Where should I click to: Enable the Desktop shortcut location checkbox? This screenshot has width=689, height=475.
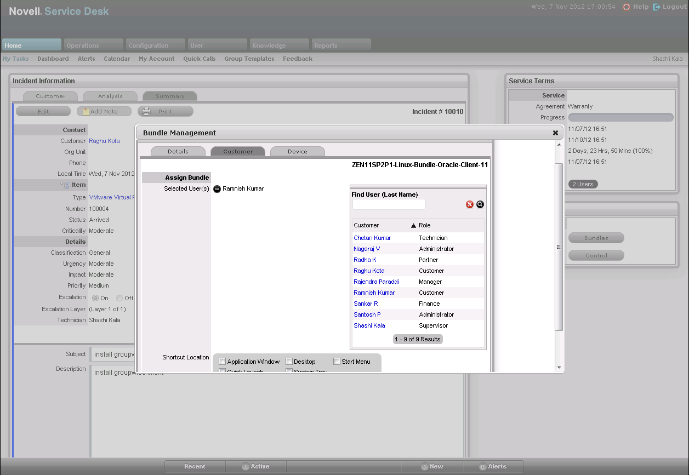click(x=289, y=362)
